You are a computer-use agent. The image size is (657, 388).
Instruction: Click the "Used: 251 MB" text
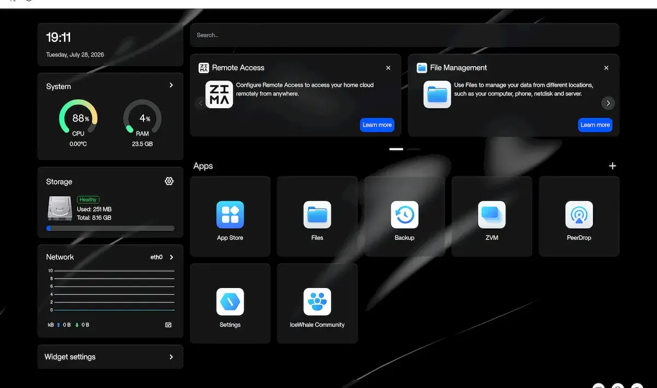coord(94,209)
